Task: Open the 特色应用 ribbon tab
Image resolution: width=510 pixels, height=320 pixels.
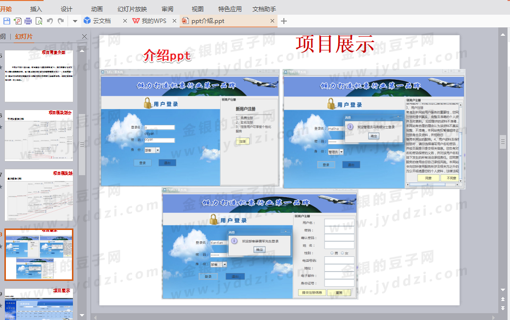Action: click(x=230, y=9)
